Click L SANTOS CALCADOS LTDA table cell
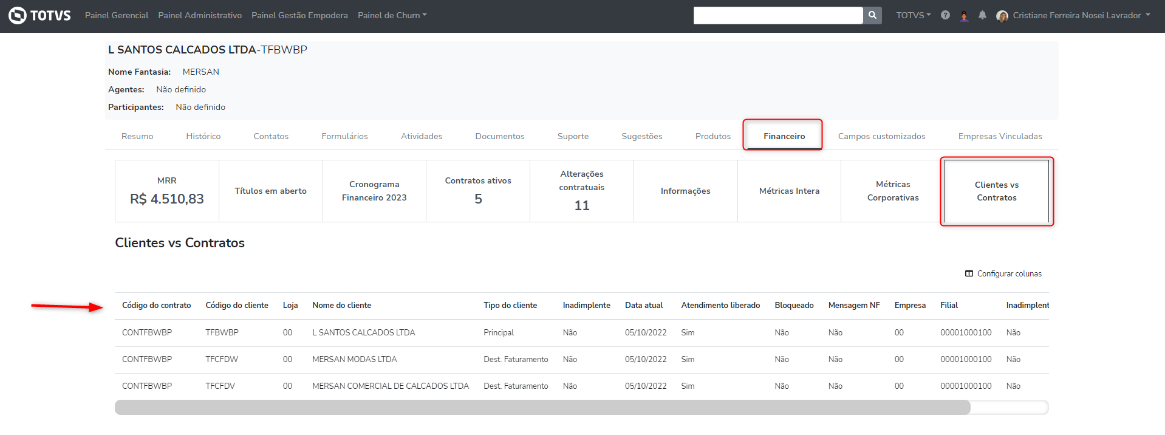 pyautogui.click(x=364, y=332)
